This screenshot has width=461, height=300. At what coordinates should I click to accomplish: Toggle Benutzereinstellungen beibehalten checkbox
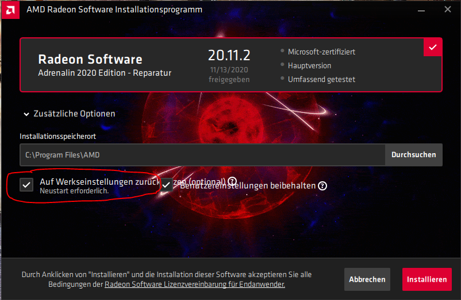point(166,185)
